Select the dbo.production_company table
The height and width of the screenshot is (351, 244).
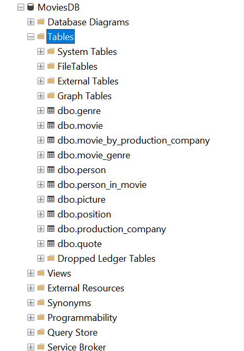(112, 229)
